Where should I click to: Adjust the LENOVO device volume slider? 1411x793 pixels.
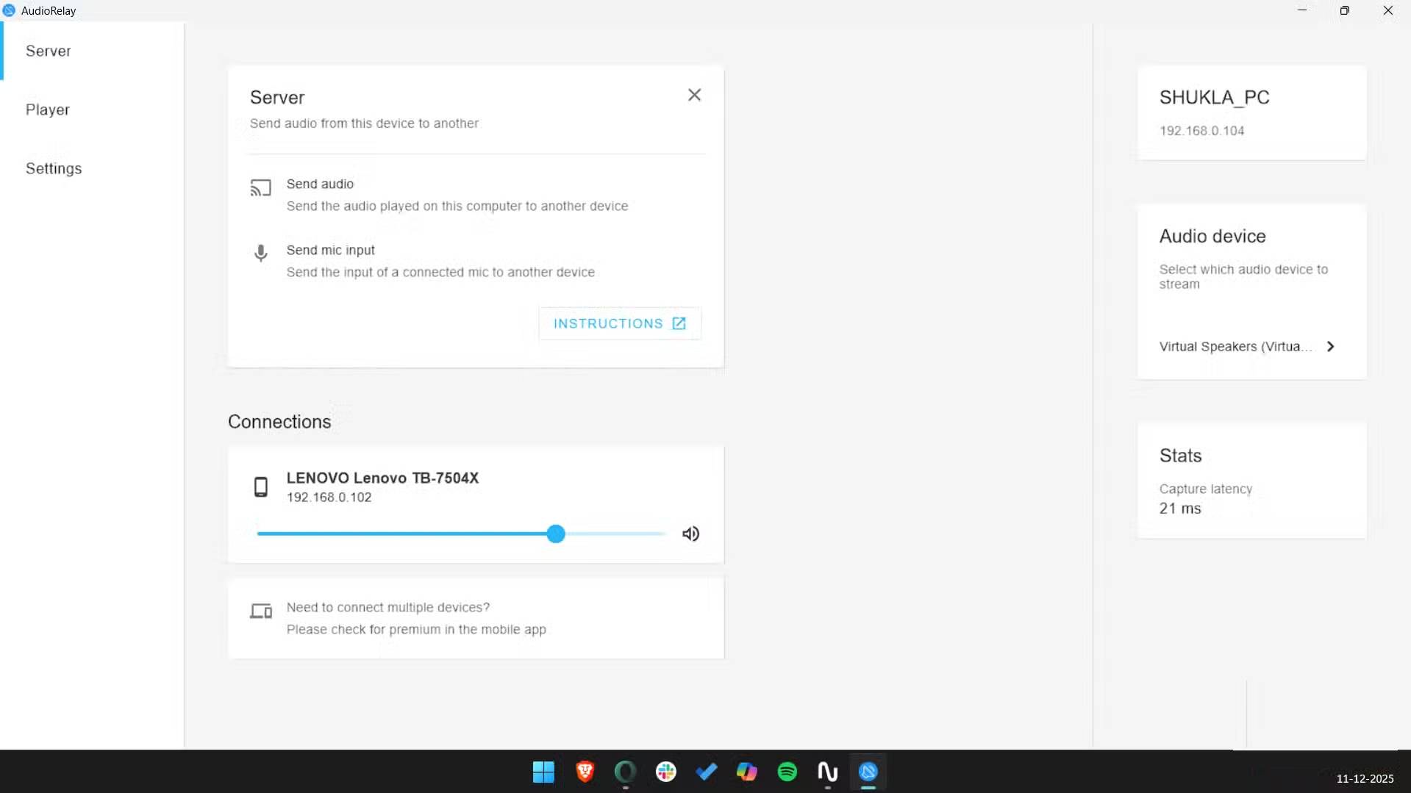[x=555, y=534]
